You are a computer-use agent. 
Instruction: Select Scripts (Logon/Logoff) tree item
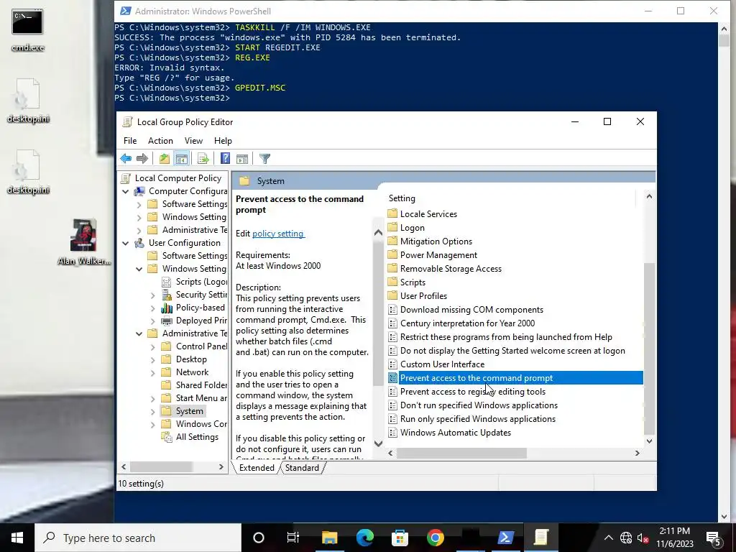click(x=201, y=282)
